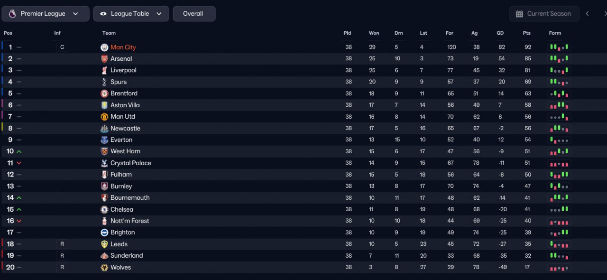Click the Overall filter button

194,14
